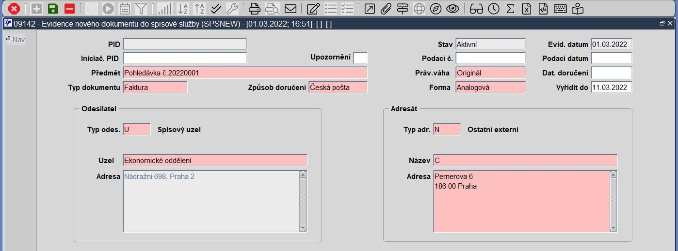Screen dimensions: 678x251
Task: Click the Způsob doručení field
Action: click(x=338, y=88)
